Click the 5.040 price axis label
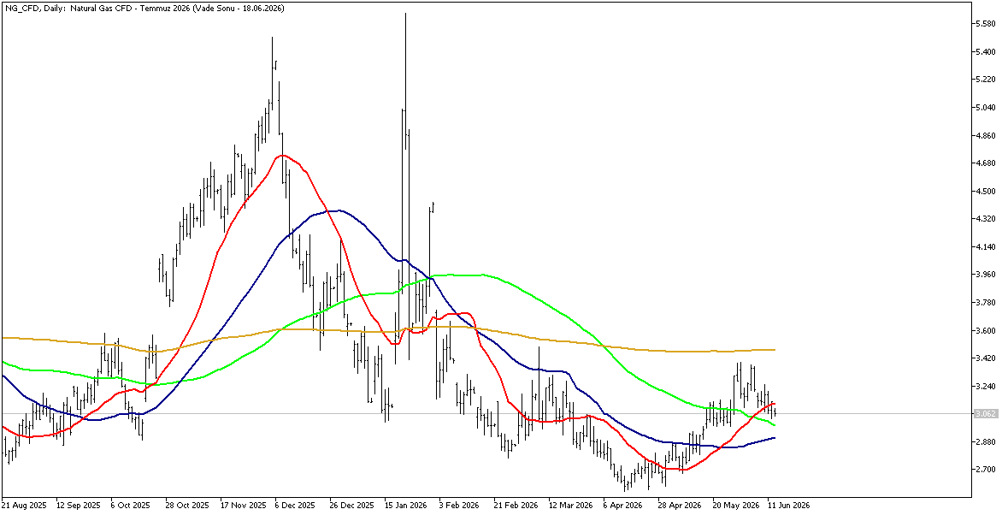Image resolution: width=1008 pixels, height=515 pixels. [x=986, y=108]
